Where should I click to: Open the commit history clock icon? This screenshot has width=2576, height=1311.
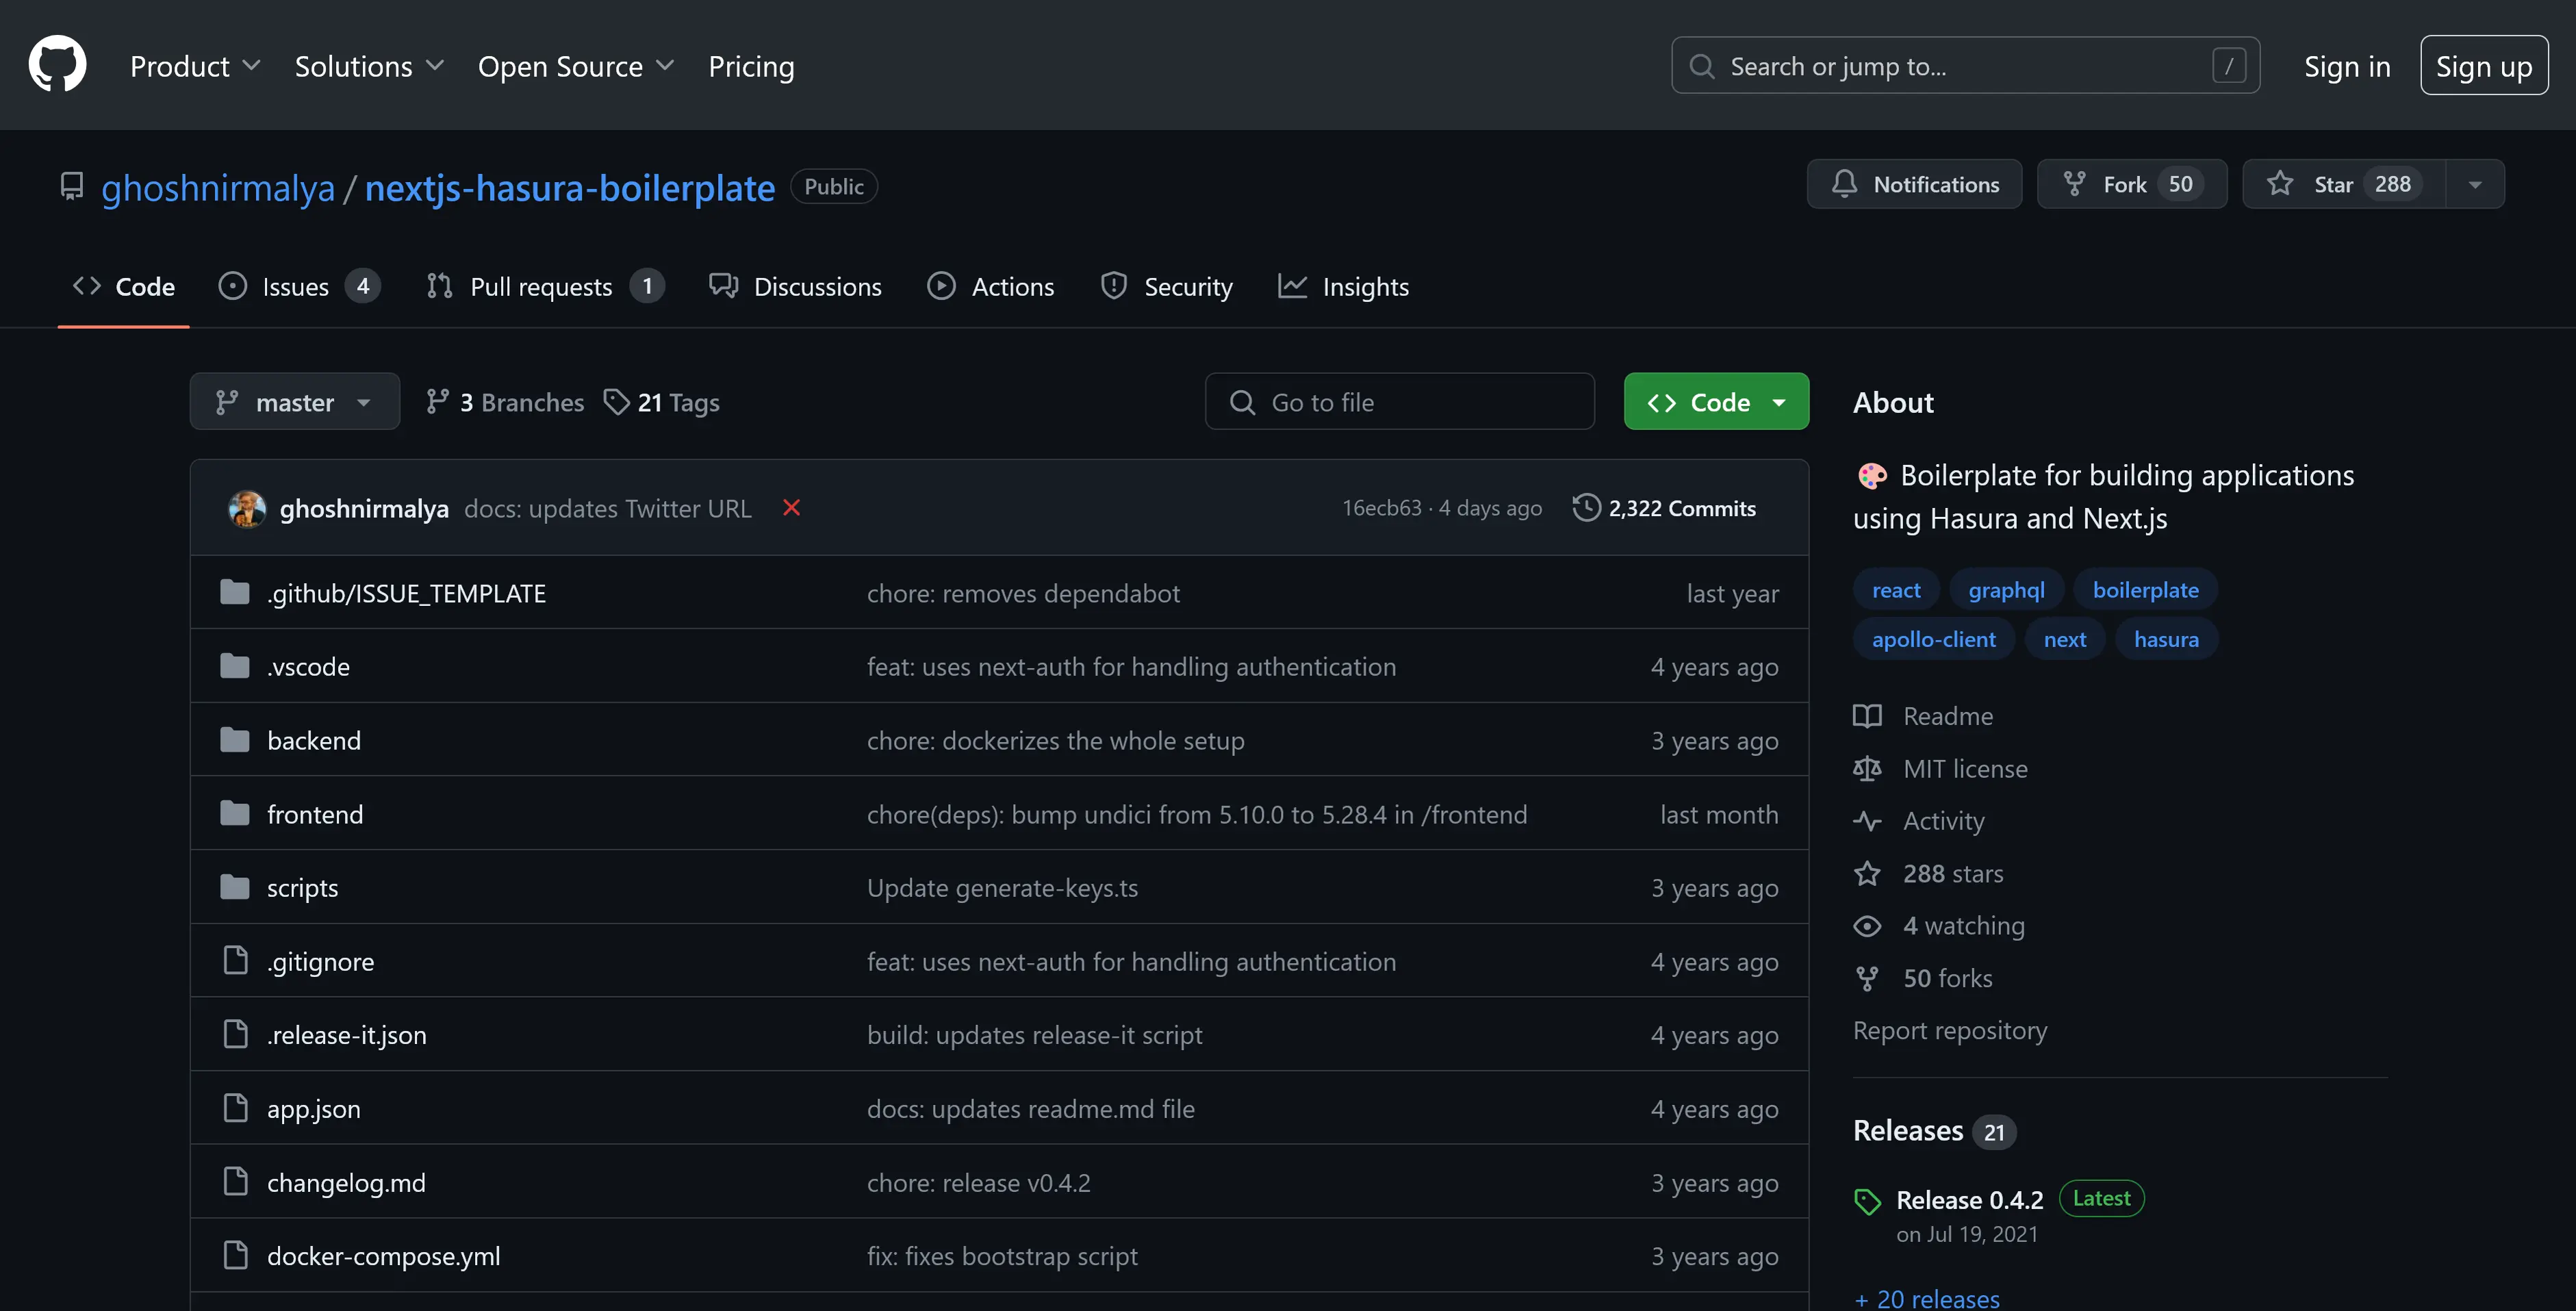1586,508
